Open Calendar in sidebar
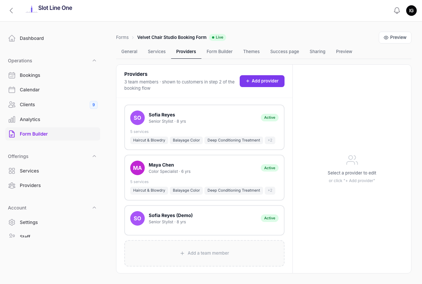The height and width of the screenshot is (284, 422). coord(53,90)
